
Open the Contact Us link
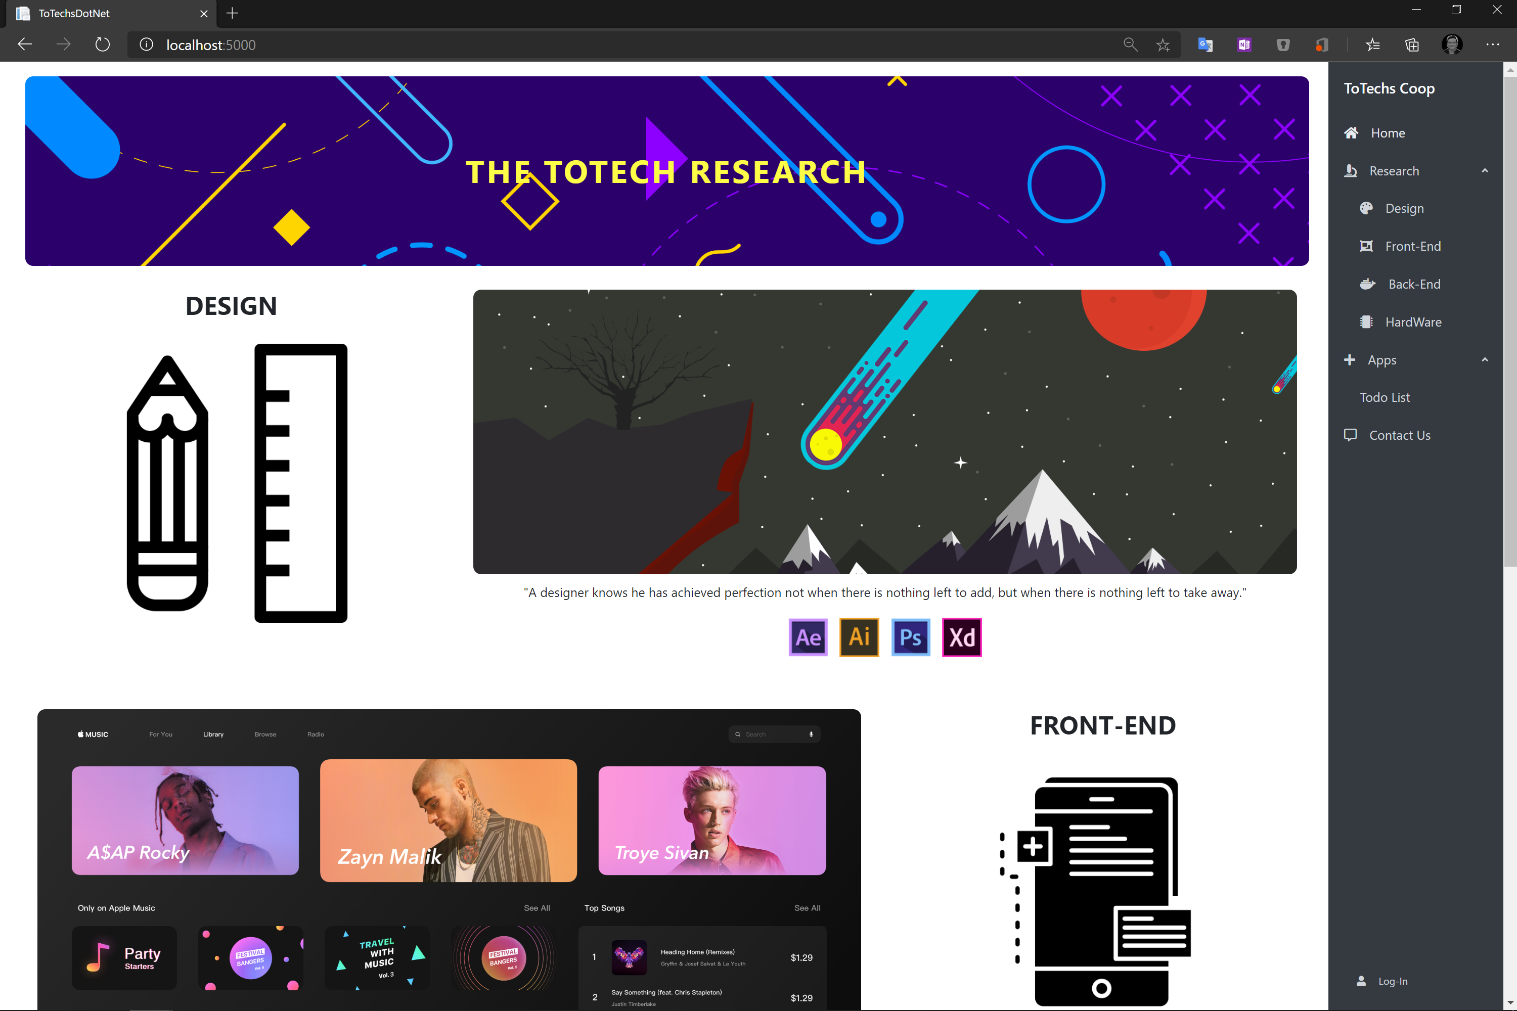[x=1399, y=435]
